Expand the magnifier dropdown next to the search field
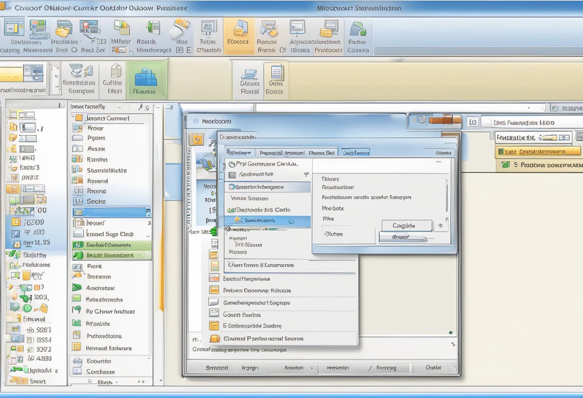 tap(142, 106)
